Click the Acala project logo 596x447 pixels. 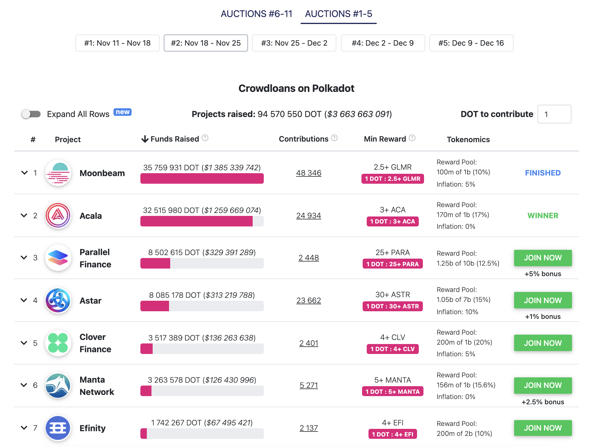pyautogui.click(x=58, y=216)
